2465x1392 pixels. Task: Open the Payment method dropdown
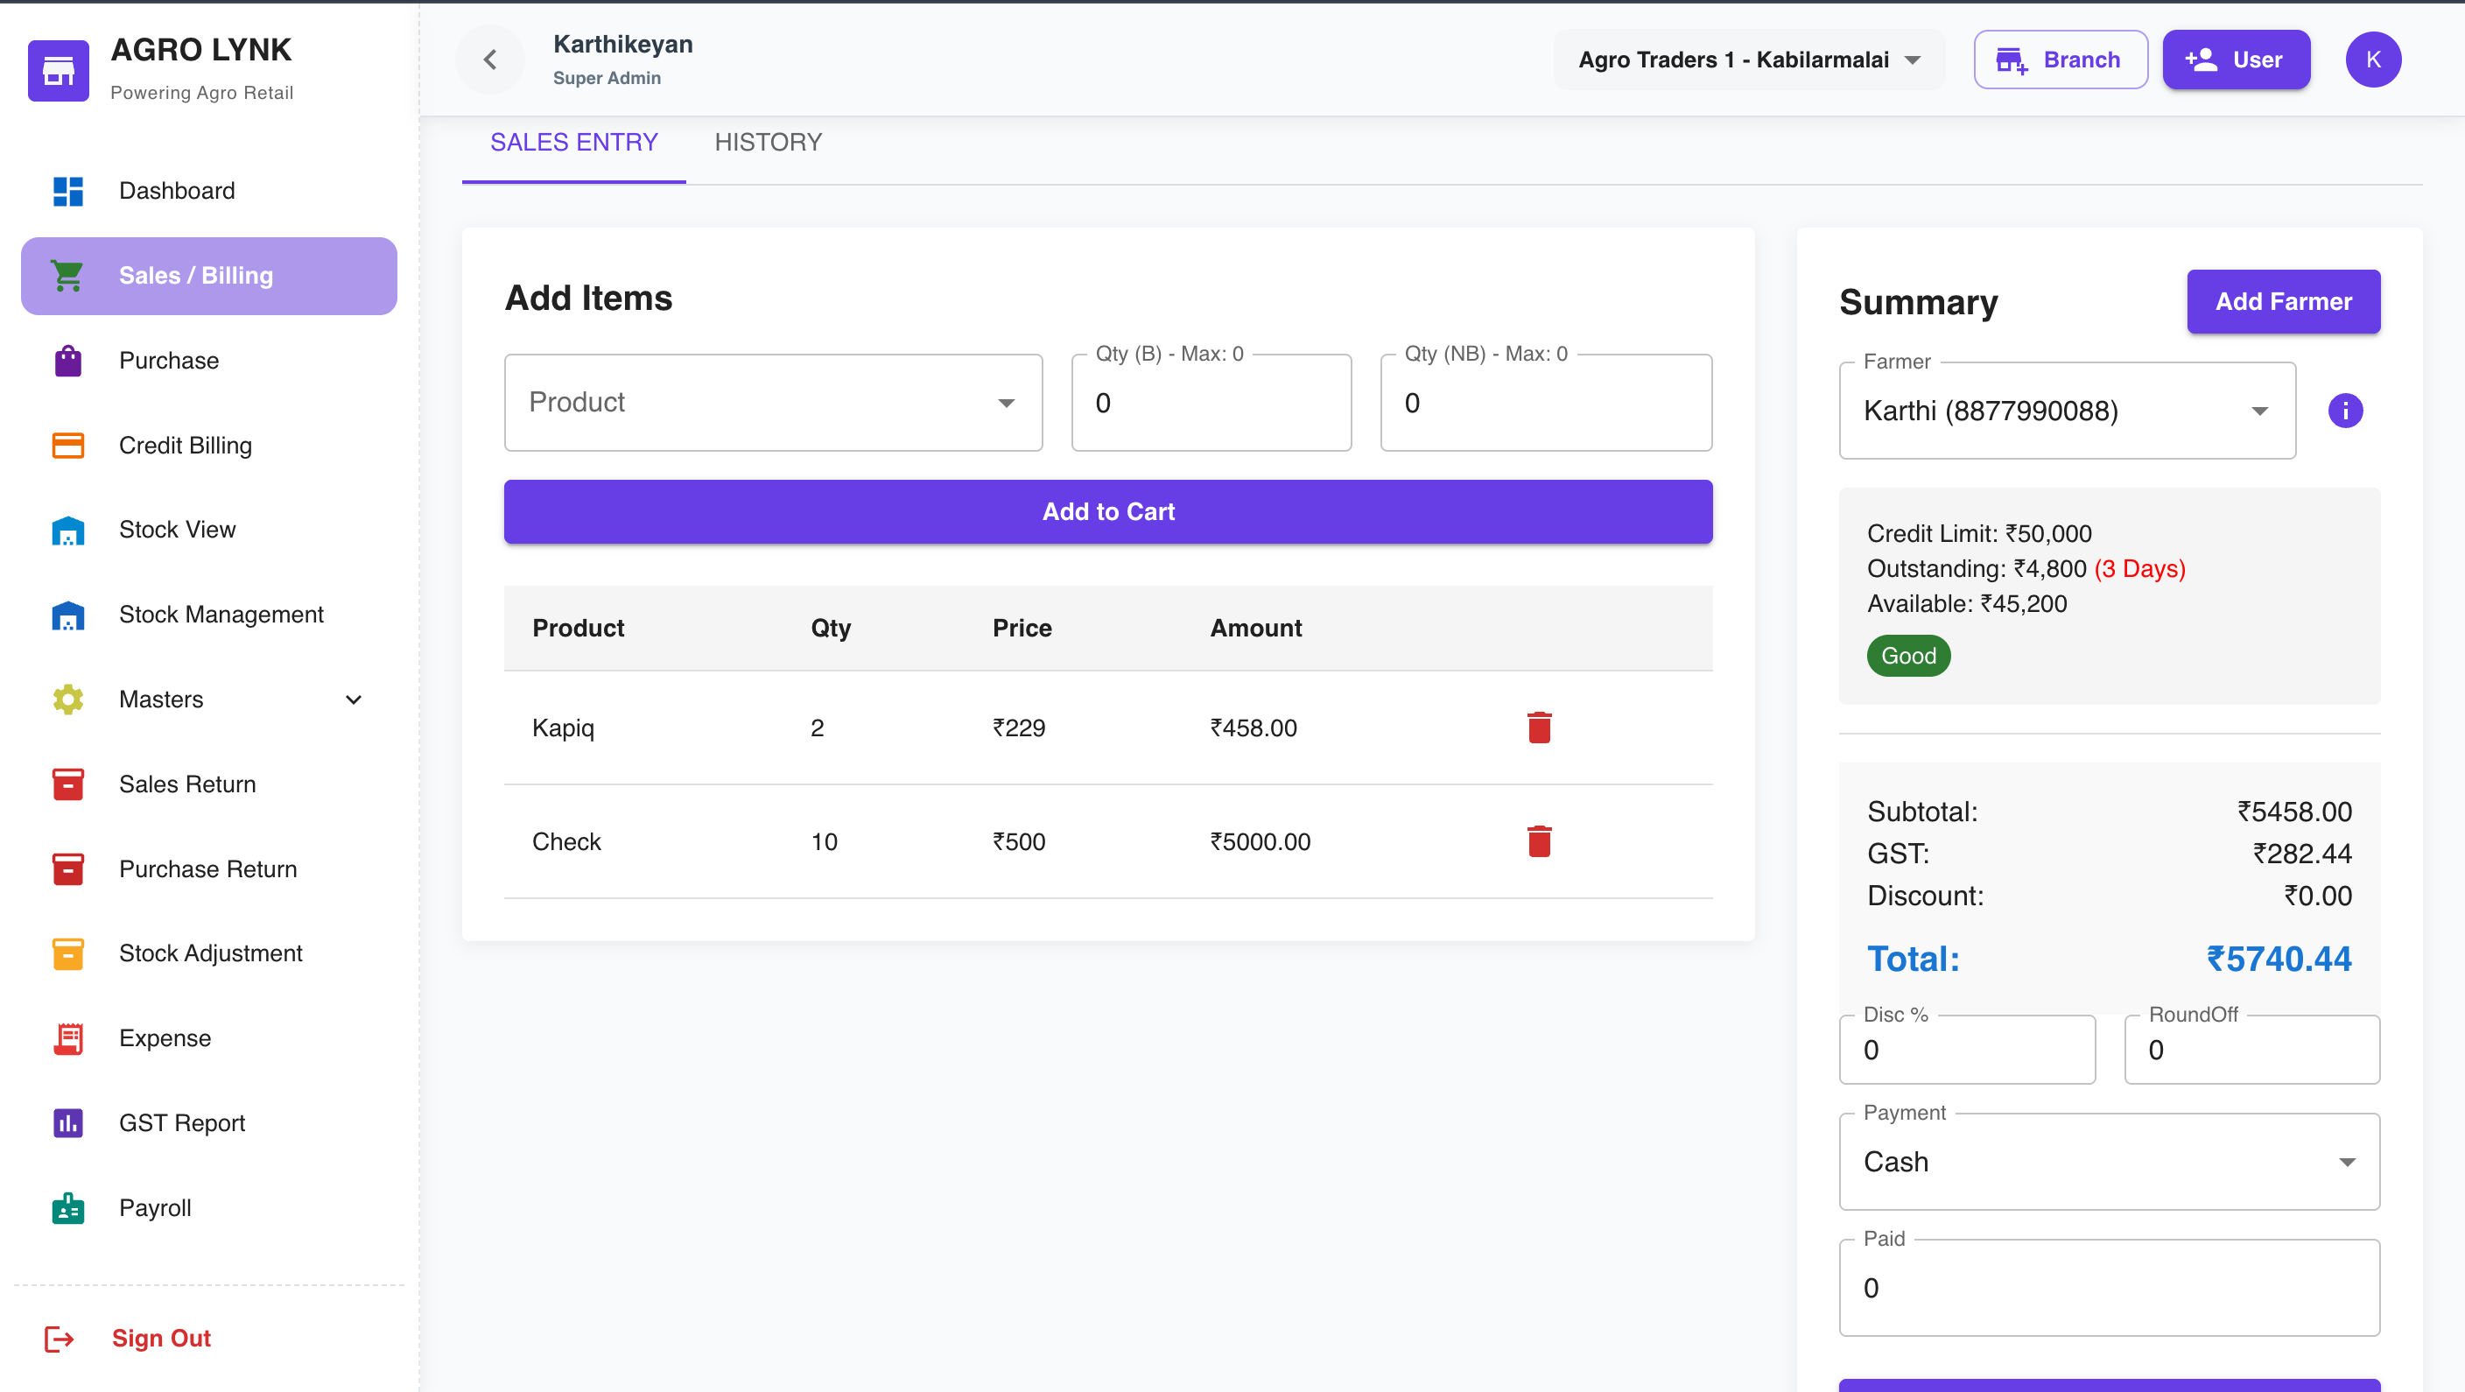(2109, 1161)
